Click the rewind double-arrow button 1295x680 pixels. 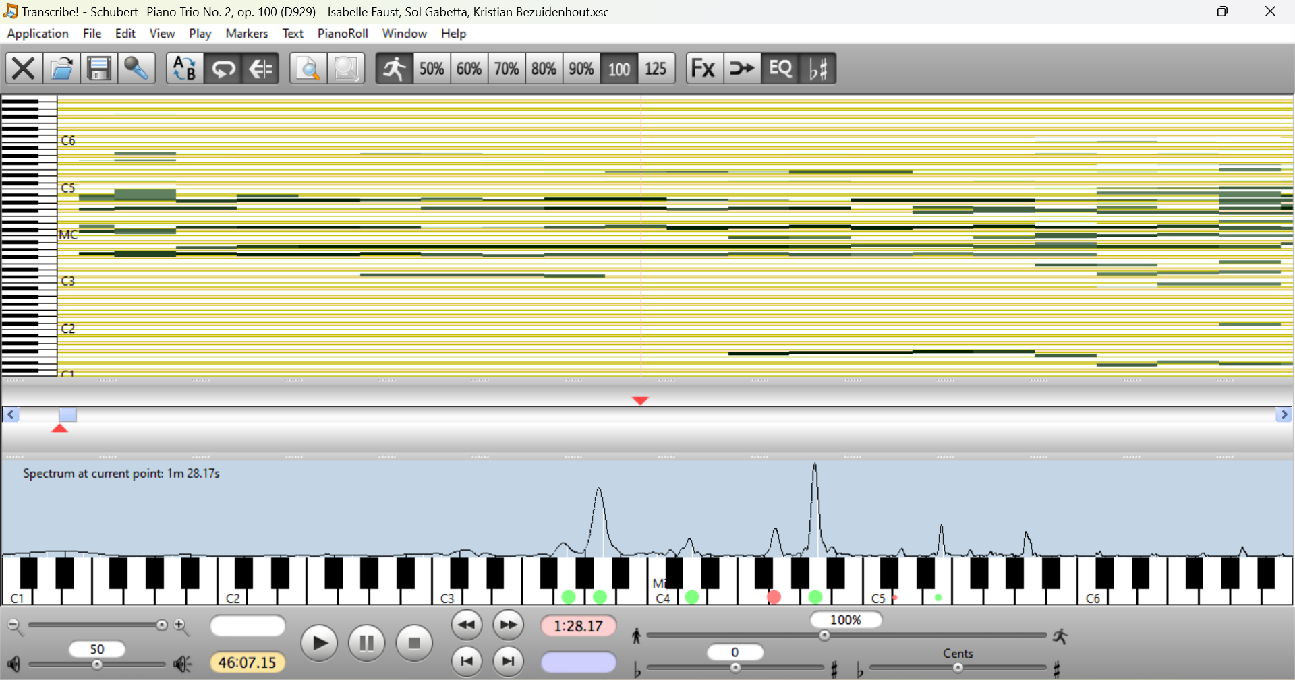pyautogui.click(x=467, y=625)
